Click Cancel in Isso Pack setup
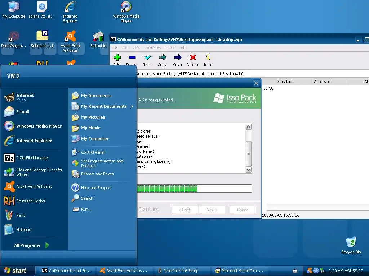This screenshot has width=369, height=276. pos(243,210)
